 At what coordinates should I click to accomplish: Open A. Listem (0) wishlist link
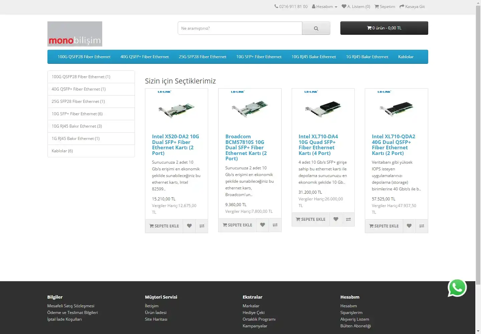coord(356,6)
